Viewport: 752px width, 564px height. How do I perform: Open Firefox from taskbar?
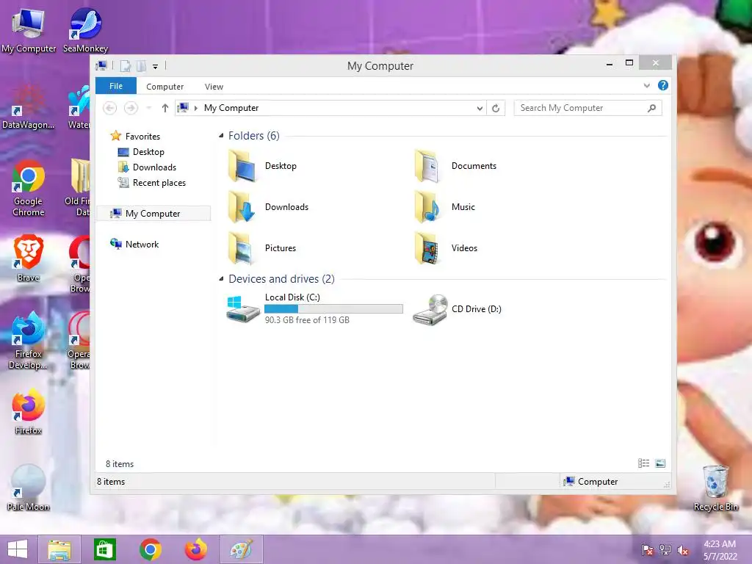[x=195, y=549]
